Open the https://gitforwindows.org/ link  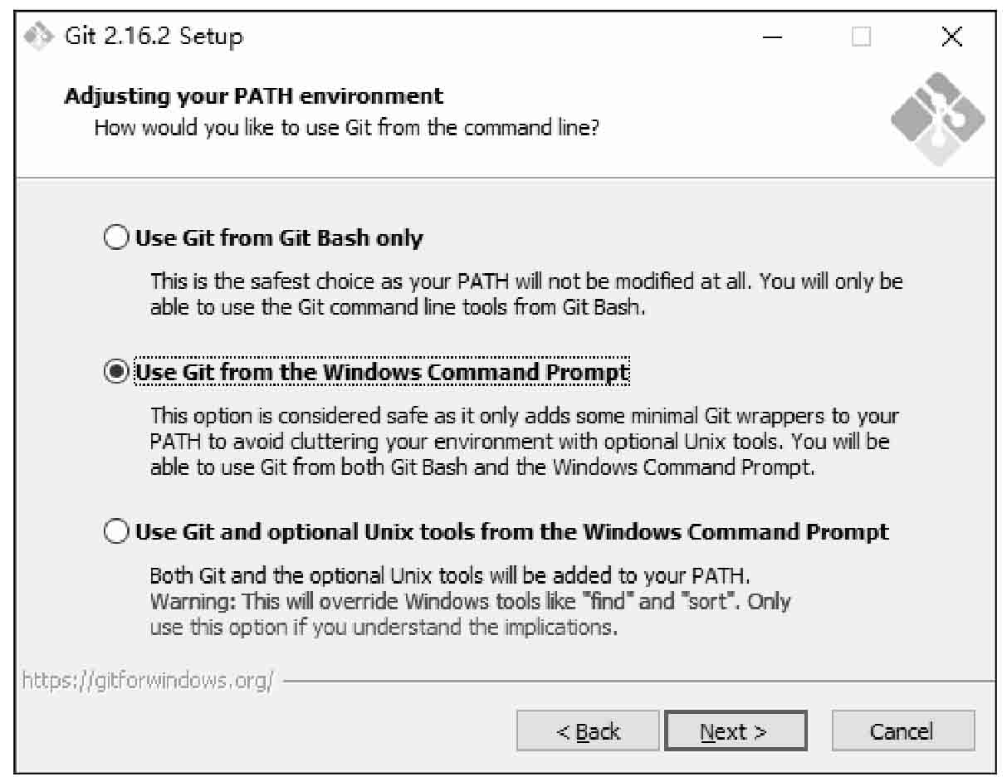tap(148, 681)
